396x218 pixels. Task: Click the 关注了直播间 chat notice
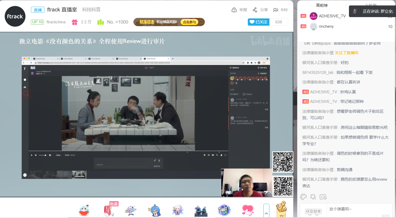coord(347,53)
